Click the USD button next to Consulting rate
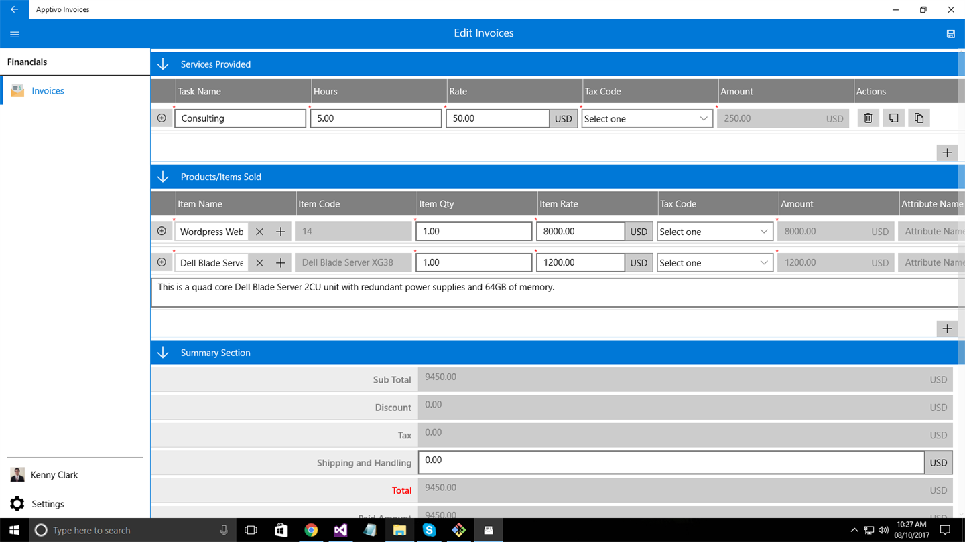Image resolution: width=965 pixels, height=542 pixels. coord(564,119)
